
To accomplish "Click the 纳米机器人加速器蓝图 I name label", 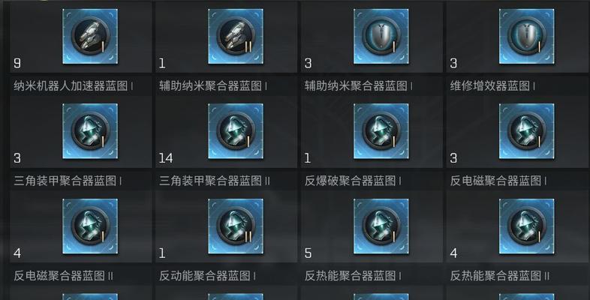I will click(x=74, y=86).
